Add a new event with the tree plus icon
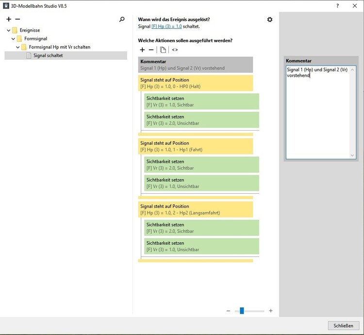The width and height of the screenshot is (364, 335). [x=9, y=19]
